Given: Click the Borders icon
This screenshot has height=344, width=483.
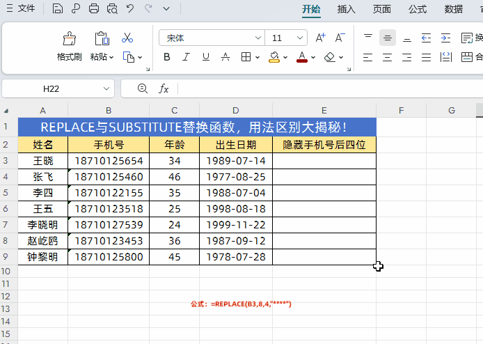Looking at the screenshot, I should (246, 57).
